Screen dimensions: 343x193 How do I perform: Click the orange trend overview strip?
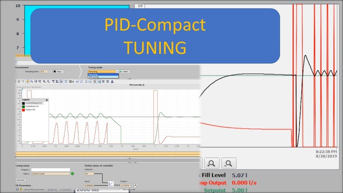click(108, 154)
